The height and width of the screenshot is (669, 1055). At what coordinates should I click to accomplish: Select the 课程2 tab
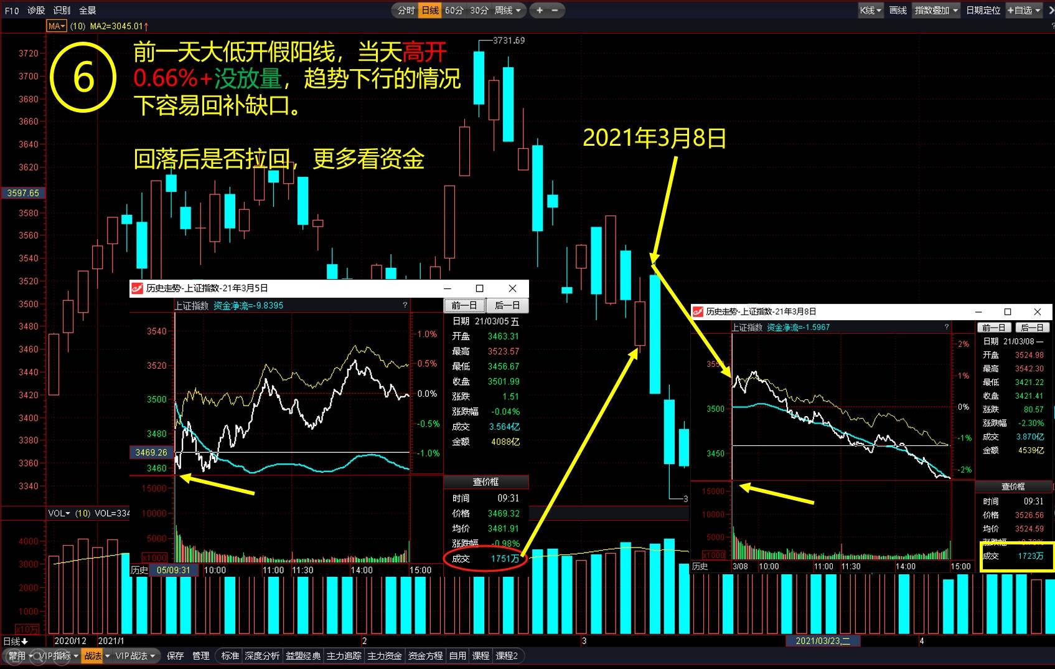point(507,656)
